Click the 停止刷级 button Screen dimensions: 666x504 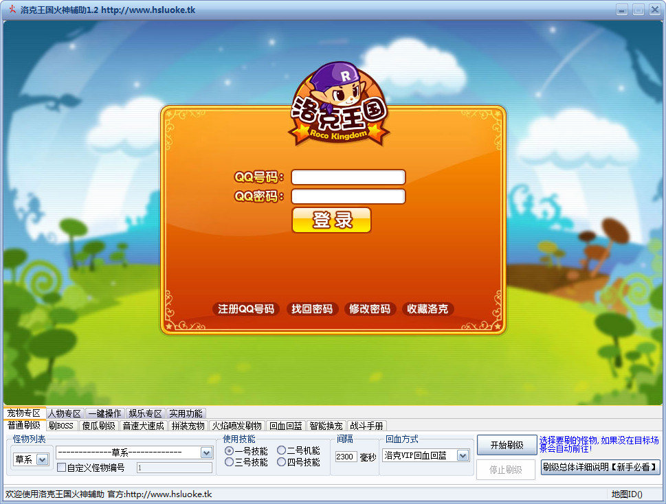pyautogui.click(x=506, y=470)
